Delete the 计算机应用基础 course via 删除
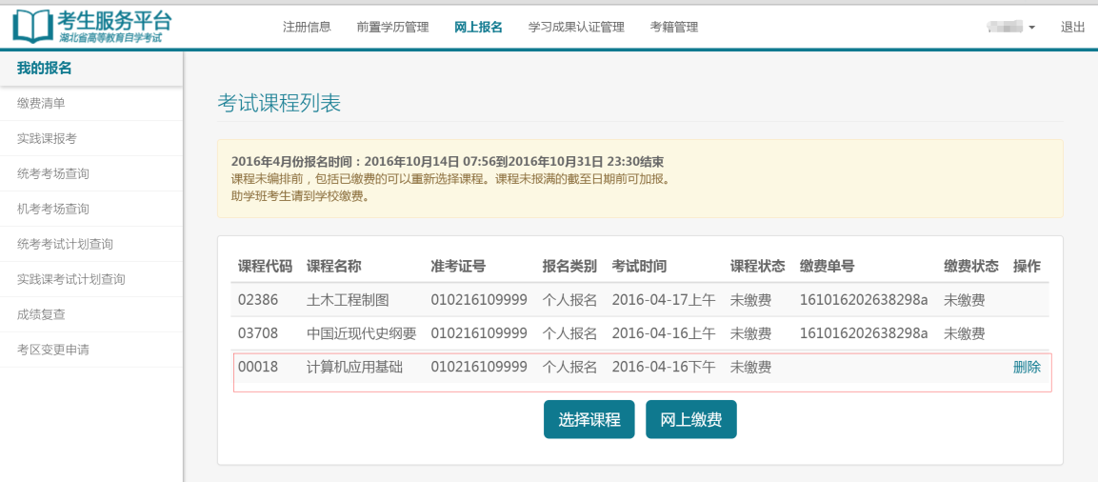 coord(1027,367)
